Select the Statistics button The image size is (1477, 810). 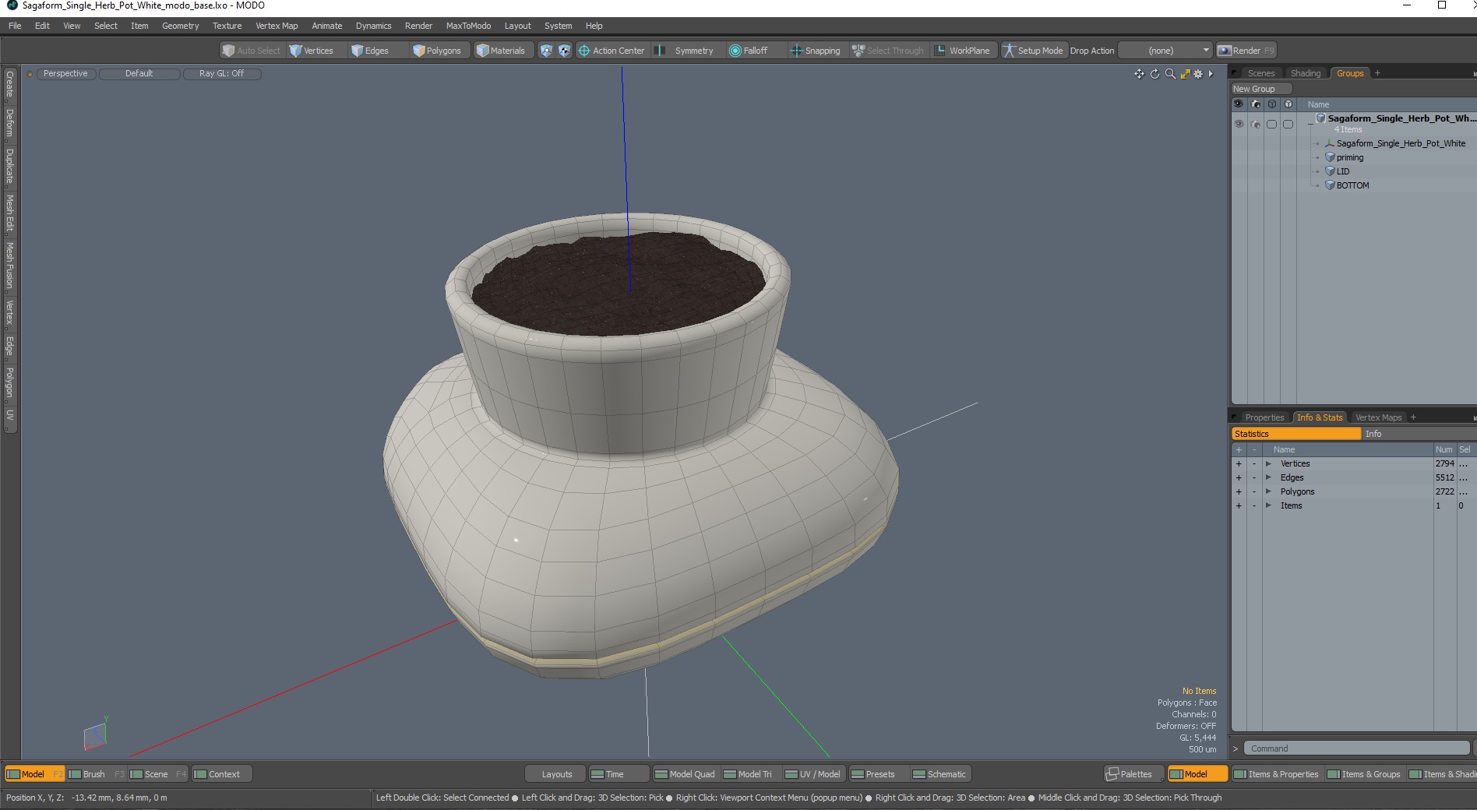pos(1295,434)
